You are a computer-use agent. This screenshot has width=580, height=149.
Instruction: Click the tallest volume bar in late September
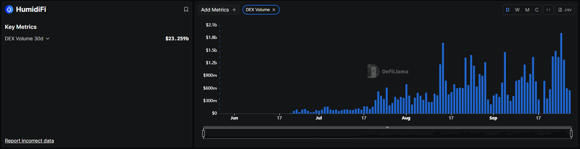pos(561,73)
